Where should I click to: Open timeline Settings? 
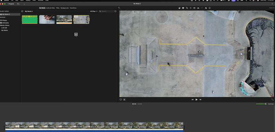[271, 104]
